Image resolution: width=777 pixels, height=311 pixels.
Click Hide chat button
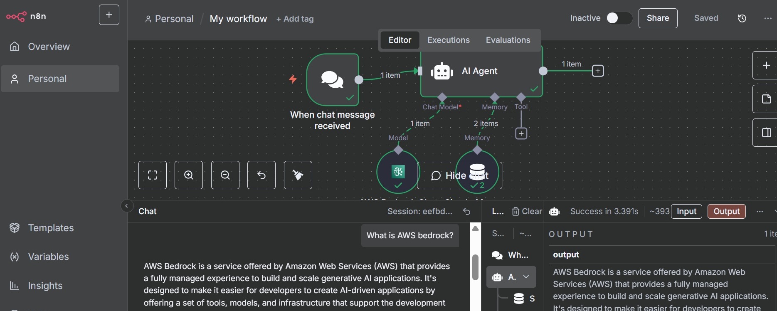459,175
